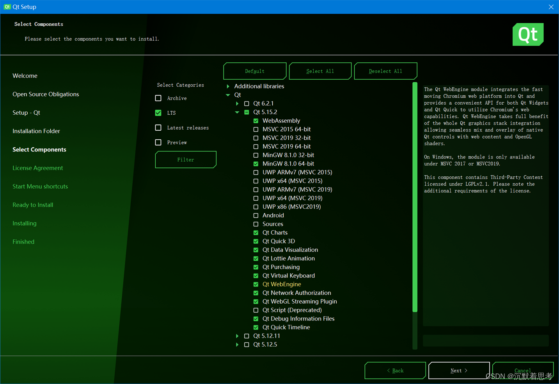Viewport: 559px width, 384px height.
Task: Go to the Installation Folder step
Action: pyautogui.click(x=36, y=131)
